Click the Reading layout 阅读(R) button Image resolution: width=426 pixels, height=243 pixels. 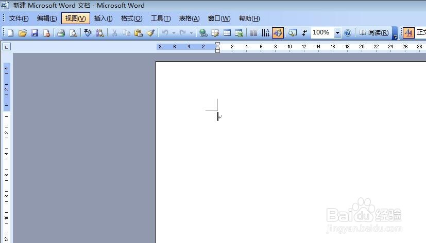point(374,33)
